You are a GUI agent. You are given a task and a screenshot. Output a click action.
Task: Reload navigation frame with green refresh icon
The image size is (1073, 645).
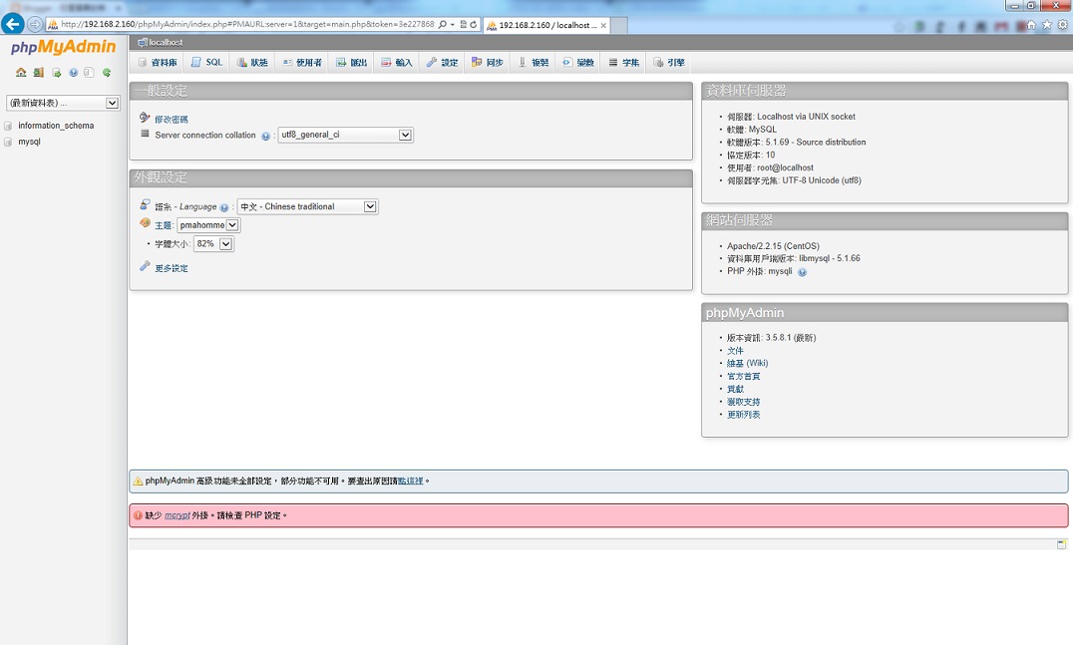(x=107, y=73)
